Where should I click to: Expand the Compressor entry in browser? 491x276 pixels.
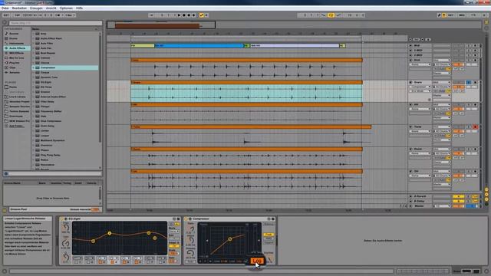33,67
